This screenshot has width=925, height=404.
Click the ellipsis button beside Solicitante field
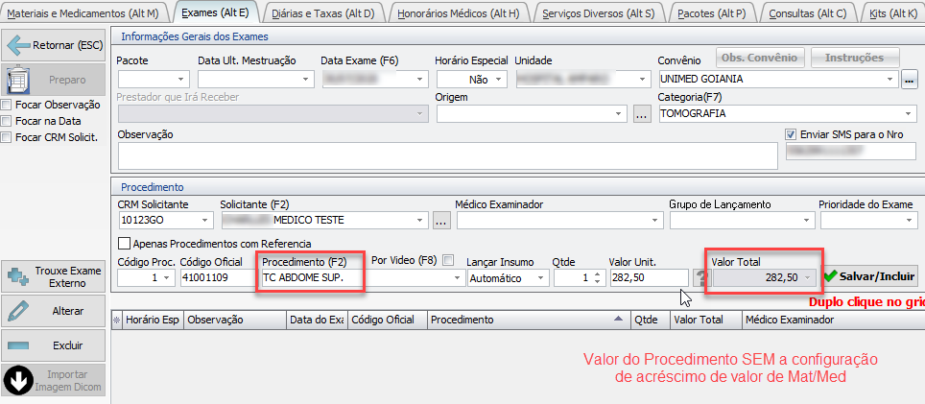[x=441, y=222]
